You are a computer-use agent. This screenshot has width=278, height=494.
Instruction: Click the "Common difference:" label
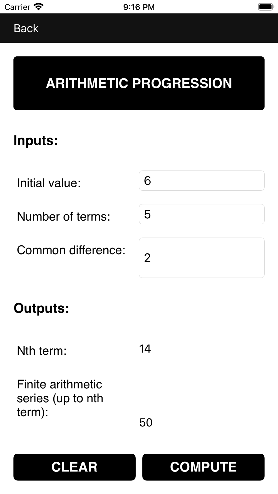(x=71, y=250)
